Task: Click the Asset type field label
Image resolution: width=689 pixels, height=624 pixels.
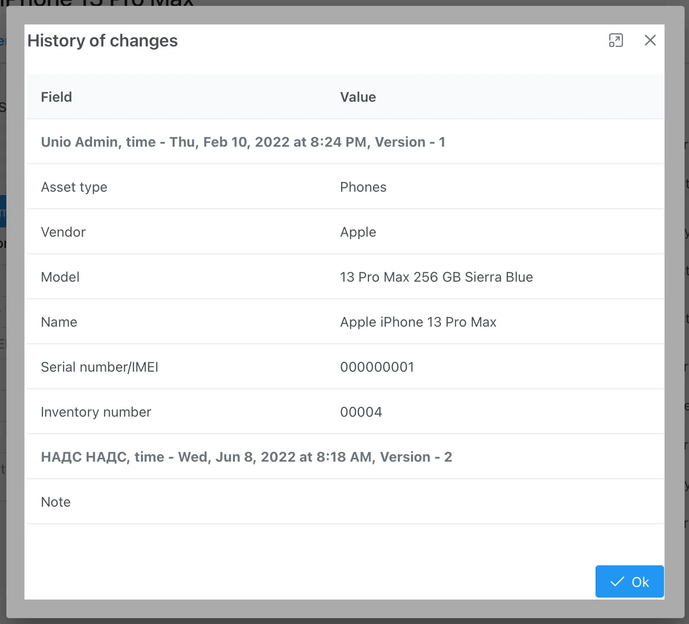Action: 74,187
